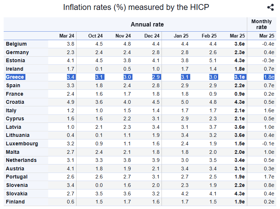Click the chart title text
Viewport: 280px width, 209px height.
coord(136,7)
